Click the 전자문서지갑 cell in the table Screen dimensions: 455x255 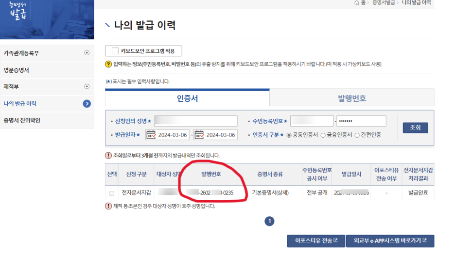click(137, 192)
